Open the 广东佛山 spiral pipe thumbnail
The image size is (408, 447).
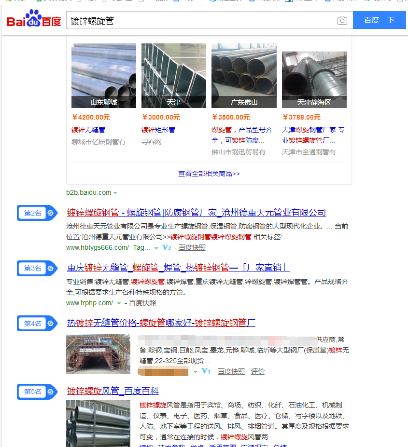point(244,76)
